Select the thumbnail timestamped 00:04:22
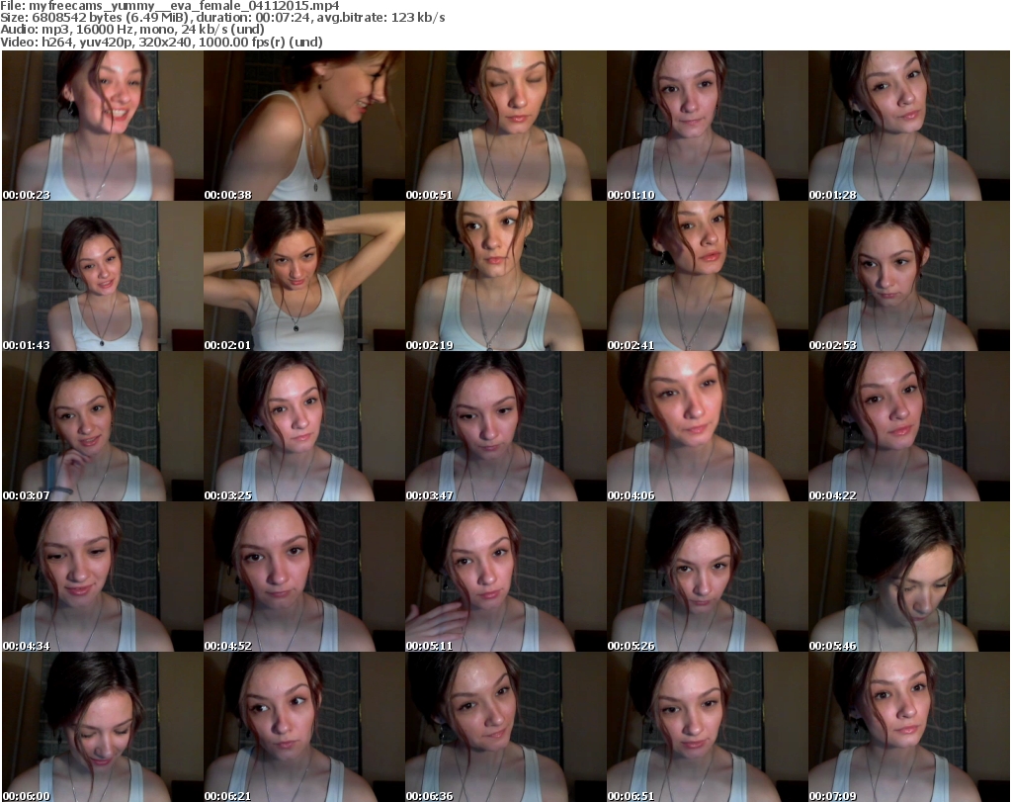The image size is (1012, 802). point(909,426)
